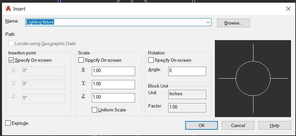The image size is (296, 136).
Task: Close the Insert dialog window
Action: (288, 9)
